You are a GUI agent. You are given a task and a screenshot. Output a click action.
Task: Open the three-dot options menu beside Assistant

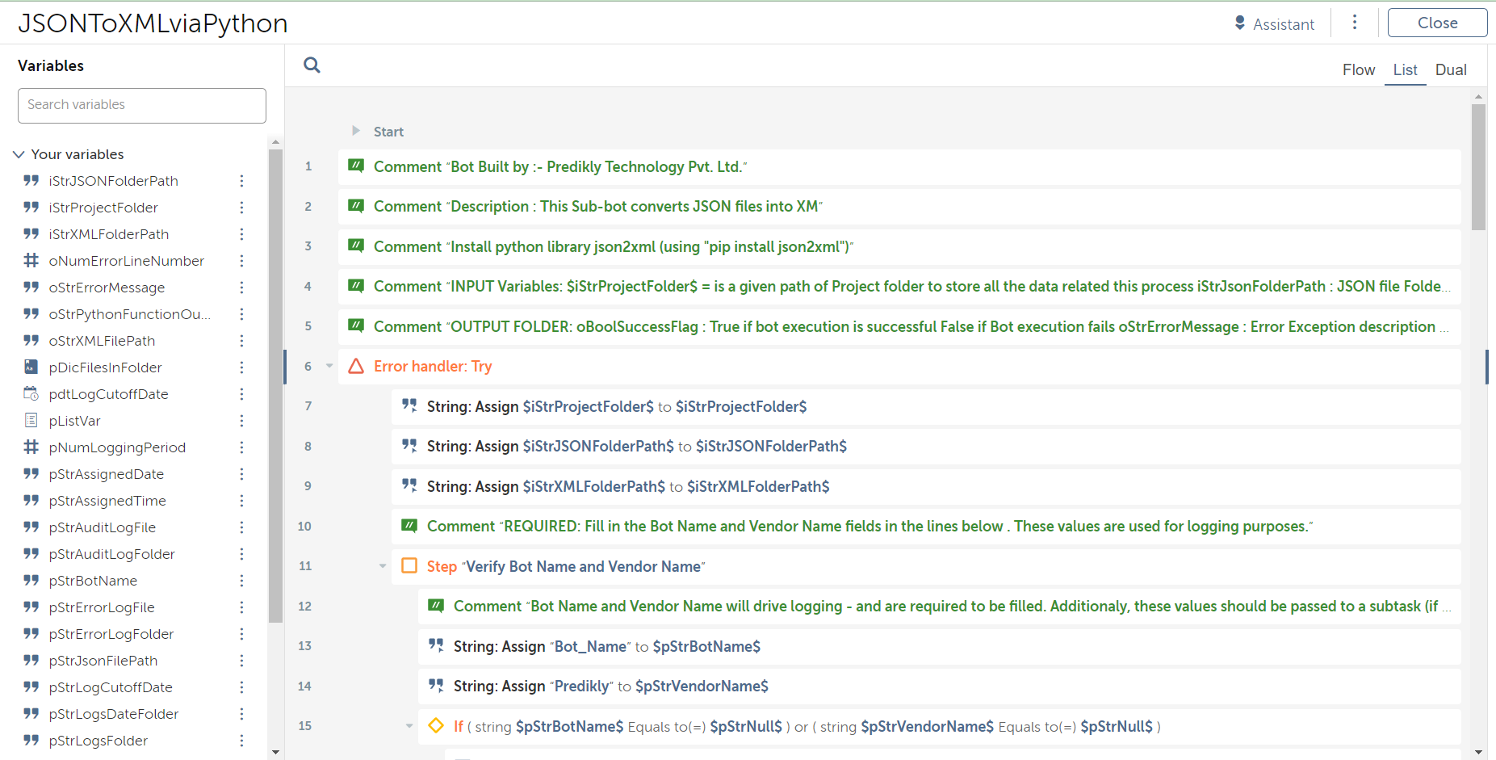[x=1355, y=23]
